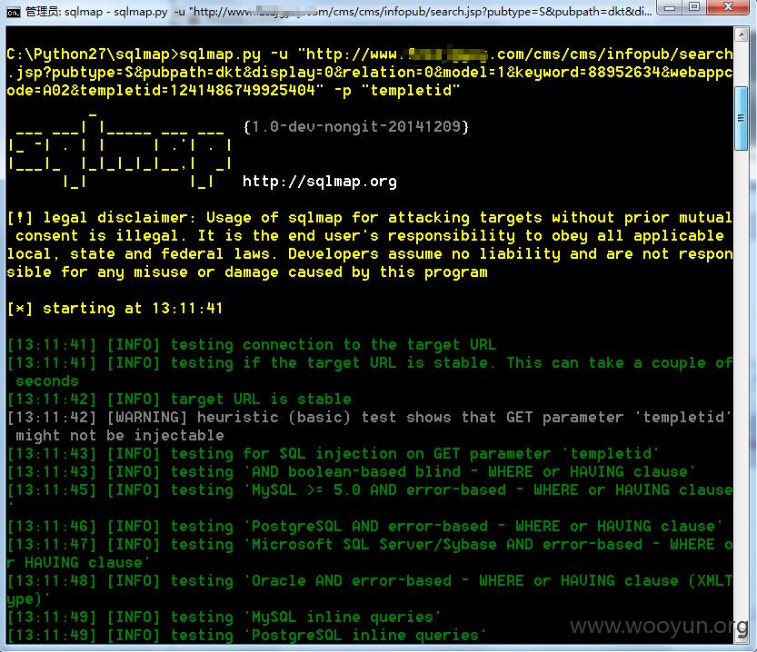The height and width of the screenshot is (652, 757).
Task: Click the vertical scrollbar thumb
Action: pos(741,119)
